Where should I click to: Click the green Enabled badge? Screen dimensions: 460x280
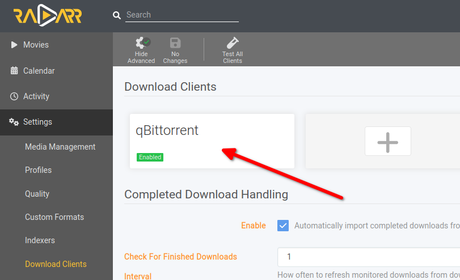[150, 157]
